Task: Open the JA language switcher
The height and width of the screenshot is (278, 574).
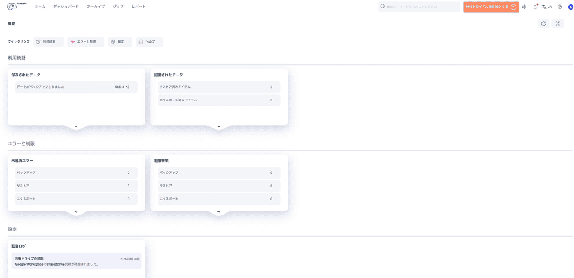Action: tap(547, 7)
